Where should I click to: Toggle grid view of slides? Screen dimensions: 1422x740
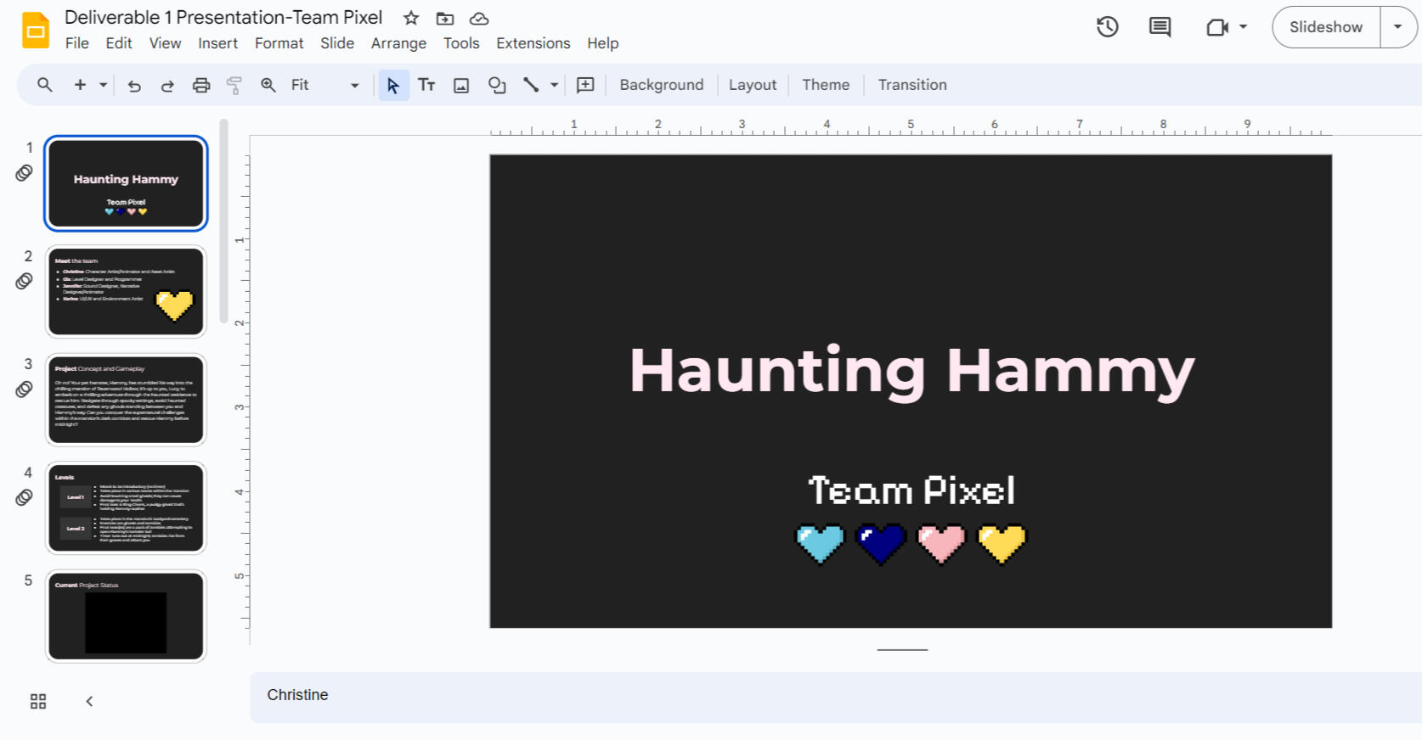pos(38,701)
